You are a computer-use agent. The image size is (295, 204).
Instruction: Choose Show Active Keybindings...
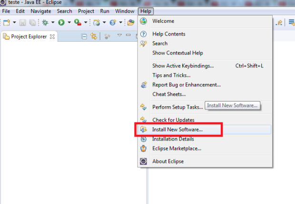pyautogui.click(x=205, y=66)
